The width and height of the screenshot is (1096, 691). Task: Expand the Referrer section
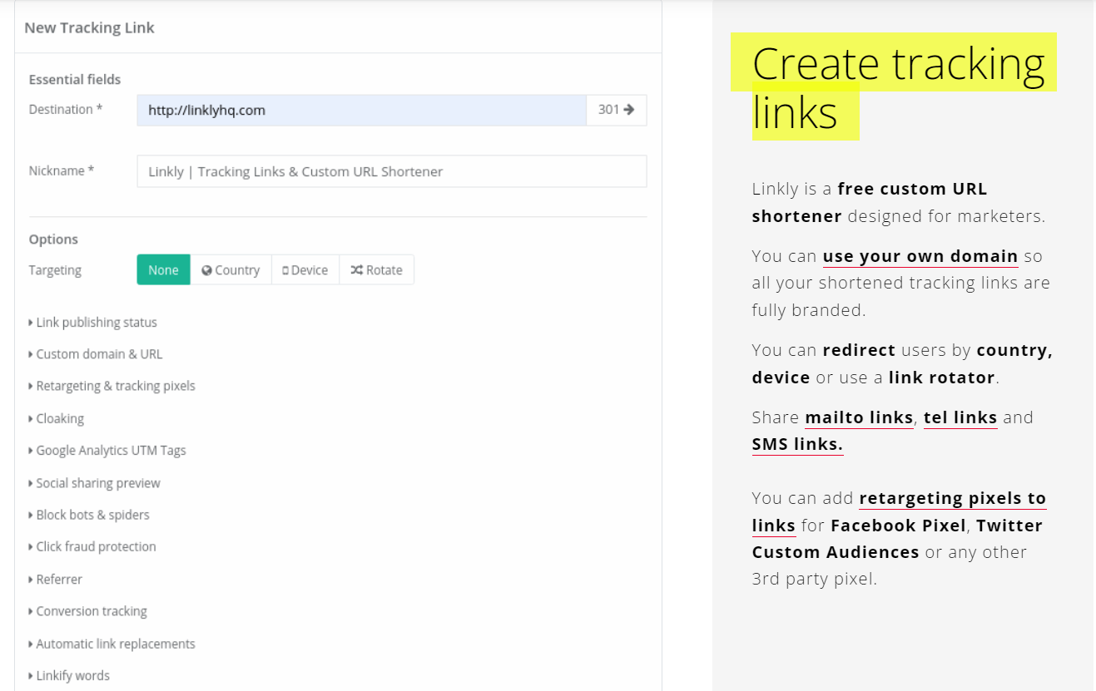[59, 580]
